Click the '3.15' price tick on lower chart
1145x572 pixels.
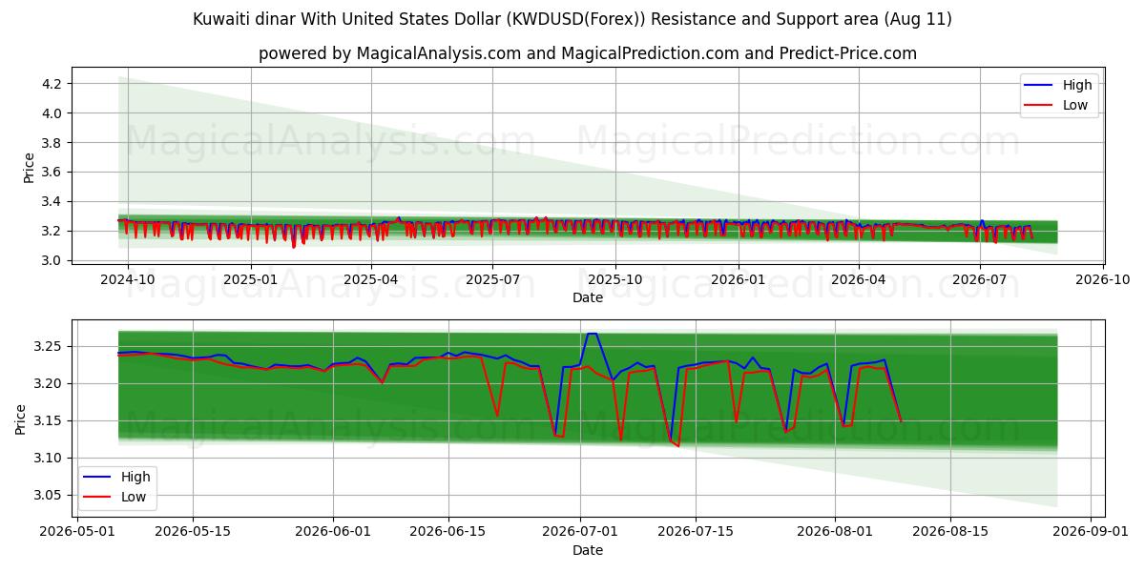pos(50,420)
